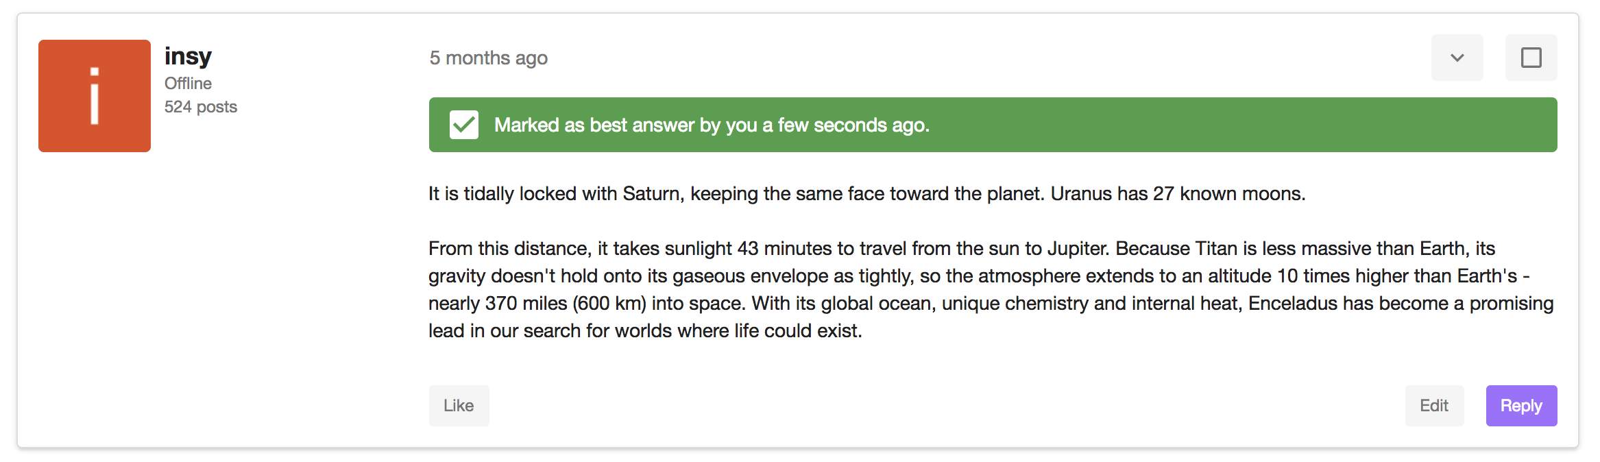The height and width of the screenshot is (462, 1600).
Task: Hit the purple Reply button
Action: (1520, 406)
